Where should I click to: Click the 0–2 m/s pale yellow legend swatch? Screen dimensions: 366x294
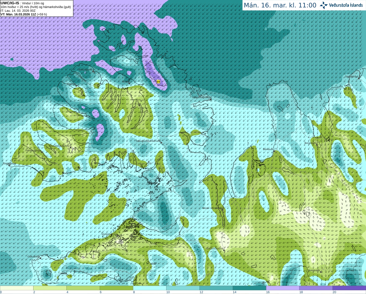coord(17,288)
